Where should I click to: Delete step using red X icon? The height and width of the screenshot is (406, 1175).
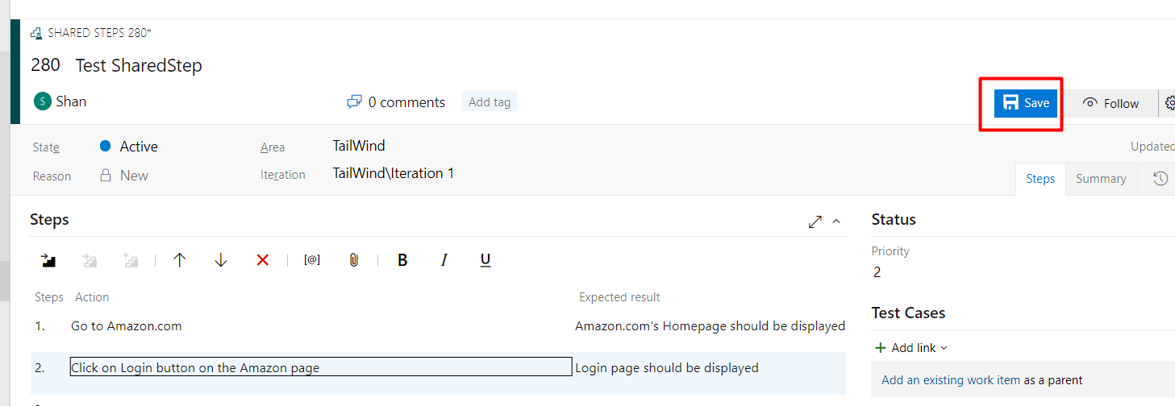pos(262,260)
